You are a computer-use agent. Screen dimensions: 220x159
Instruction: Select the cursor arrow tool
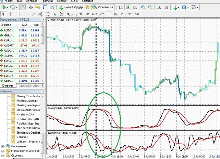point(3,14)
